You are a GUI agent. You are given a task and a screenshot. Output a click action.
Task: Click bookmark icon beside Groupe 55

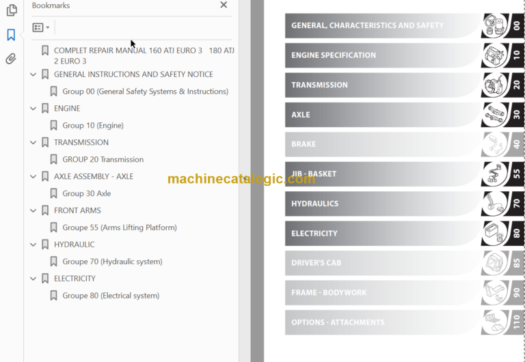tap(53, 227)
